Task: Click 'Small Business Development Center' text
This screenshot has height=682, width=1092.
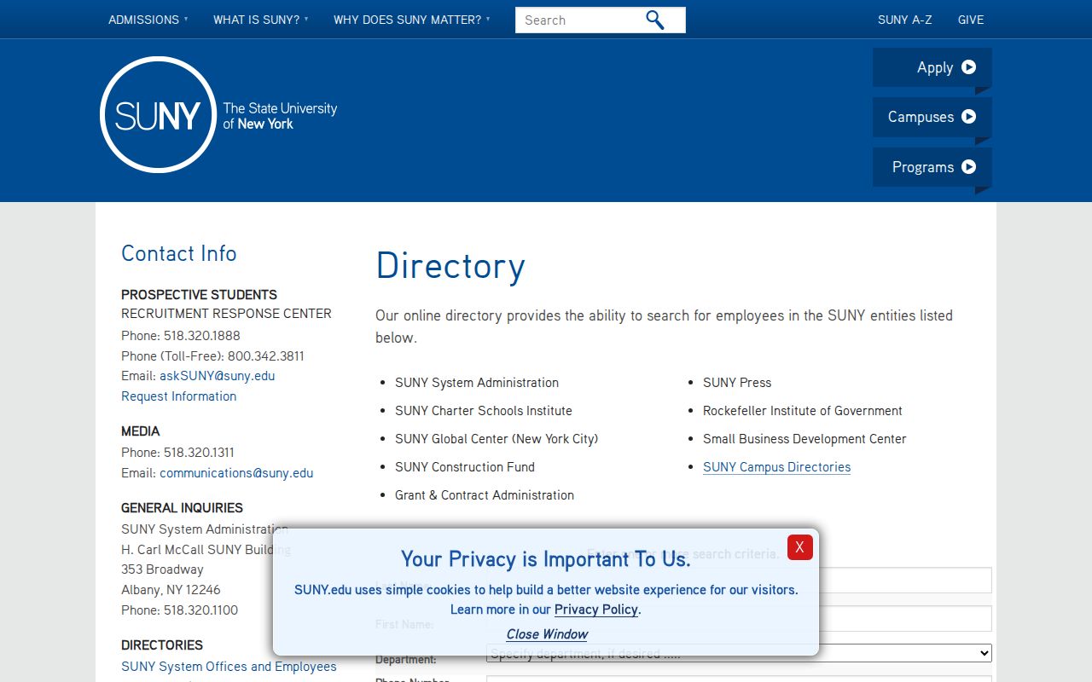Action: pos(804,439)
